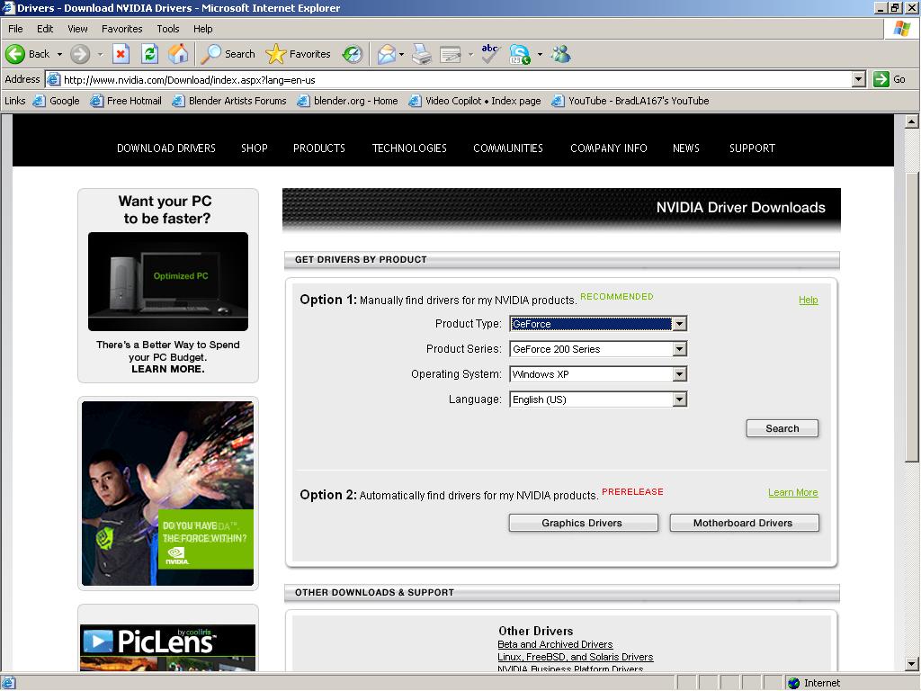The width and height of the screenshot is (921, 691).
Task: Click the URL in the address field
Action: pos(189,80)
